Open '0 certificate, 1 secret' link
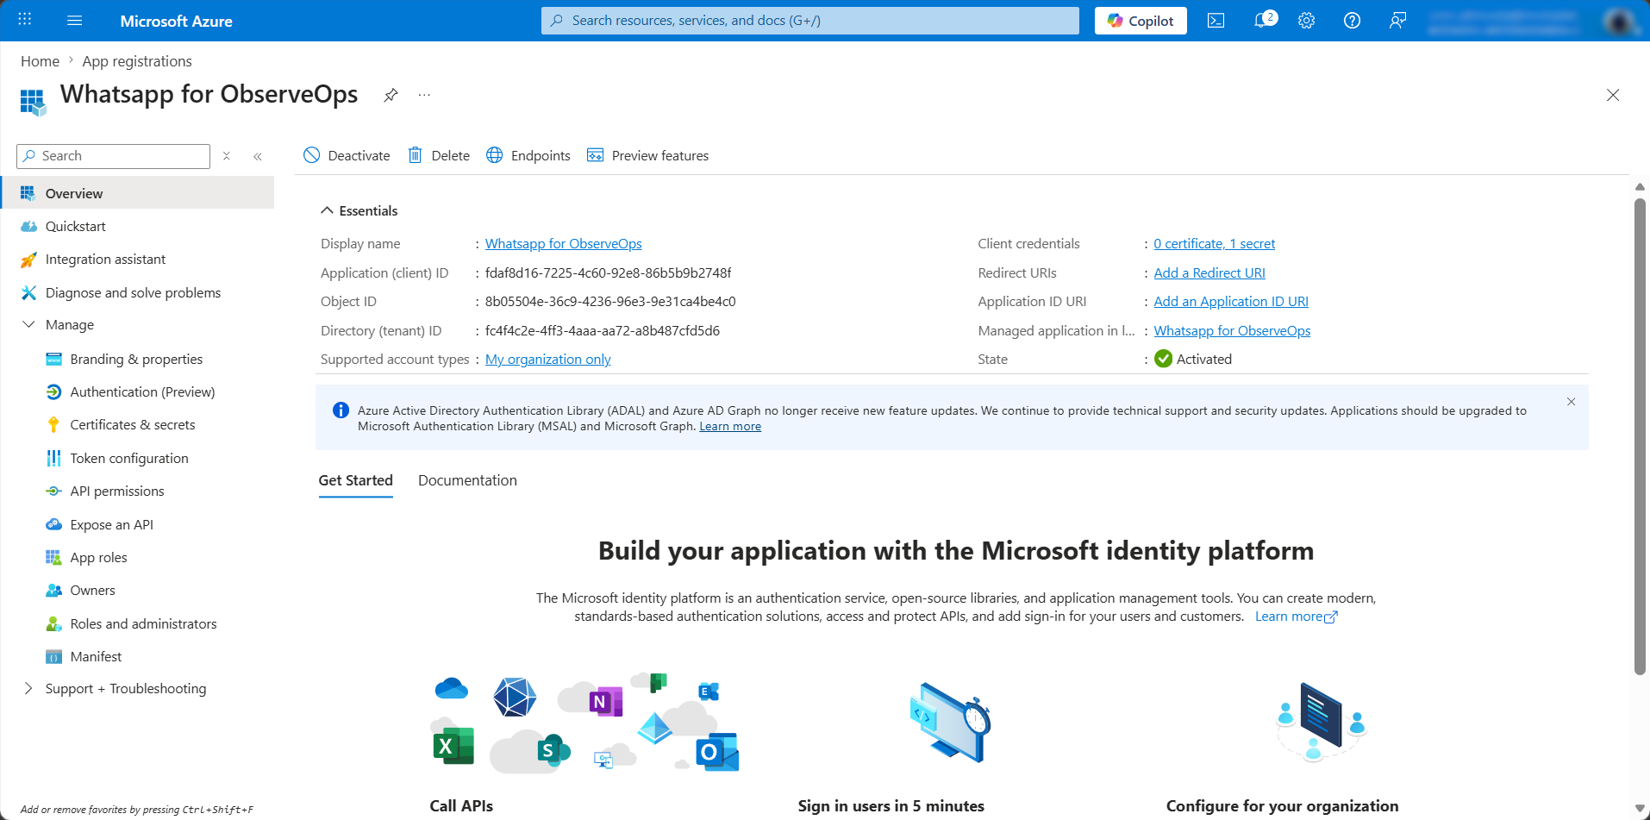Viewport: 1650px width, 820px height. (x=1214, y=244)
